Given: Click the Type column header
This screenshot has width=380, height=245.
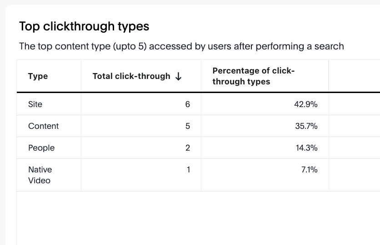Looking at the screenshot, I should click(x=38, y=76).
